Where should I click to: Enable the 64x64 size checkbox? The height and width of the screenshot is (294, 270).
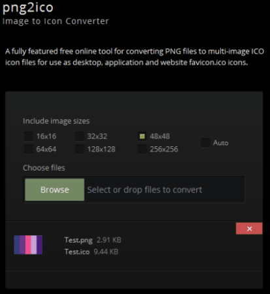pos(29,150)
